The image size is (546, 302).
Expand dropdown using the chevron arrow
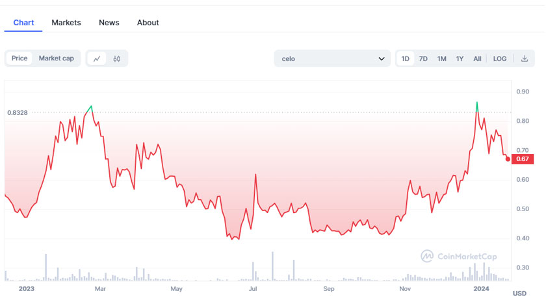[x=382, y=59]
